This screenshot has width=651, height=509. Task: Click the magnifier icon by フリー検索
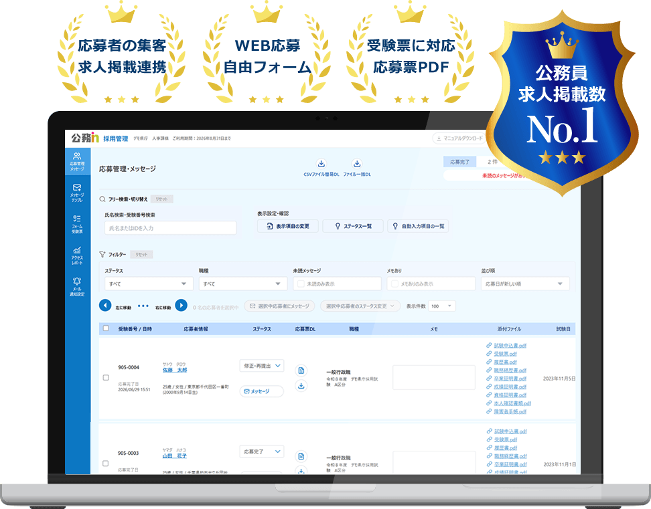[x=102, y=199]
